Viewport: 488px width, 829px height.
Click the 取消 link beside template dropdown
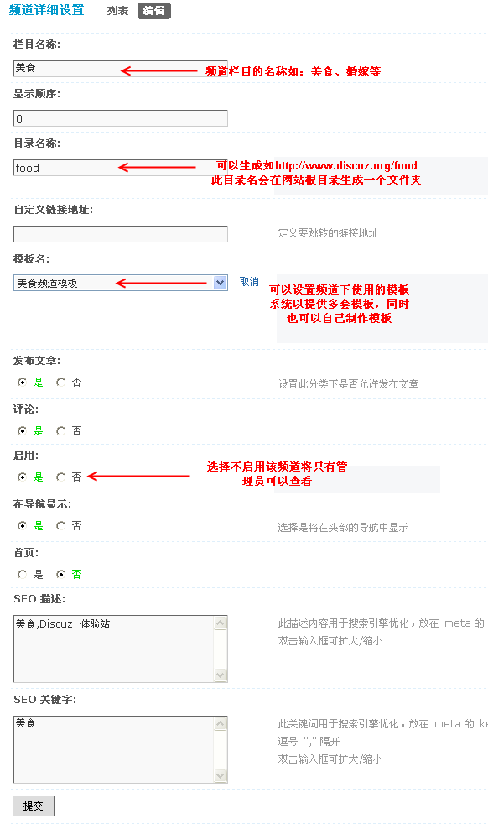click(x=249, y=282)
